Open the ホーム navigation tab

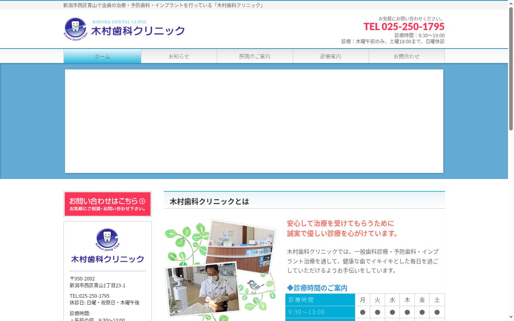coord(102,56)
